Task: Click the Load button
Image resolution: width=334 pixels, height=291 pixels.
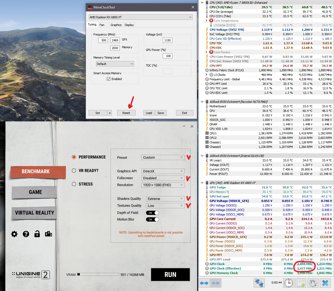Action: click(149, 113)
